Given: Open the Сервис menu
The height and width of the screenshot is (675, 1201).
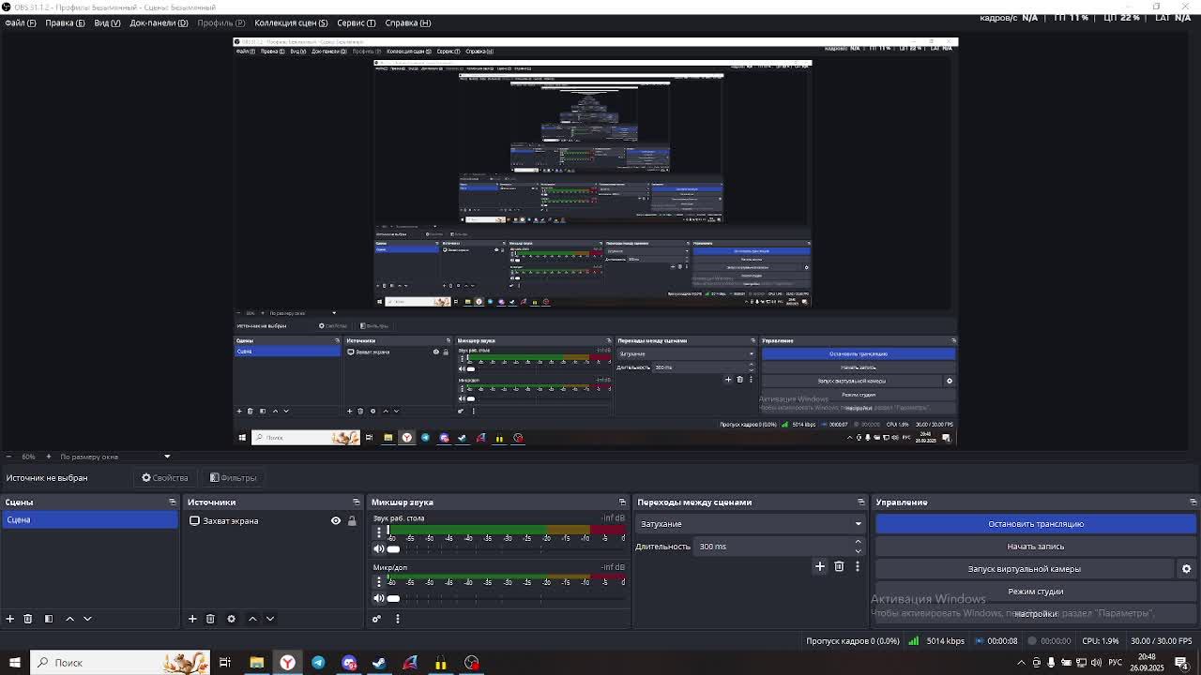Looking at the screenshot, I should (357, 22).
